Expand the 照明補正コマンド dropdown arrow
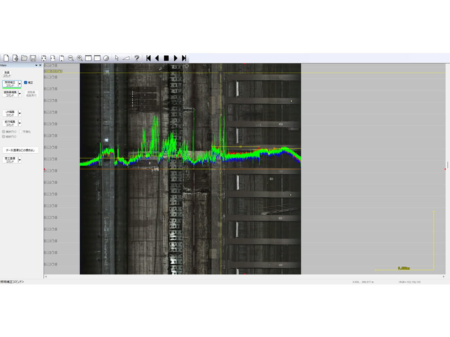The image size is (450, 337). pyautogui.click(x=20, y=84)
